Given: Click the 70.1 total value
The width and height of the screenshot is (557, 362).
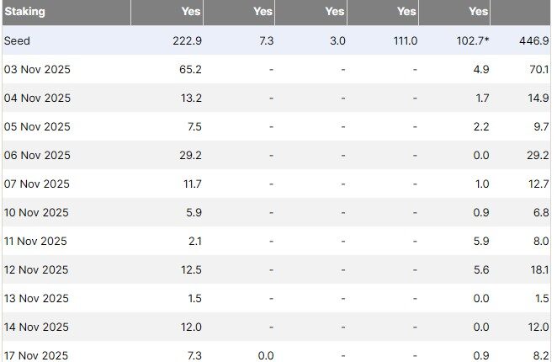Looking at the screenshot, I should [x=538, y=69].
